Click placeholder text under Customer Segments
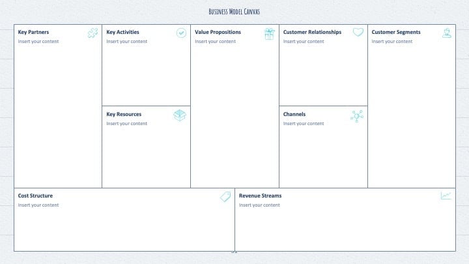 tap(392, 41)
